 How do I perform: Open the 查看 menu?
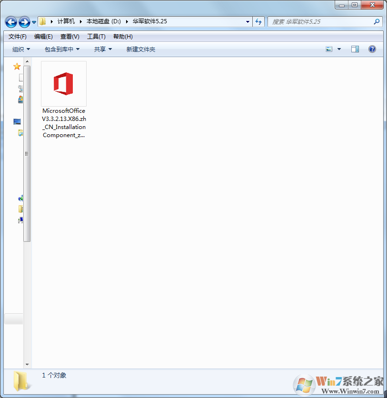coord(69,36)
